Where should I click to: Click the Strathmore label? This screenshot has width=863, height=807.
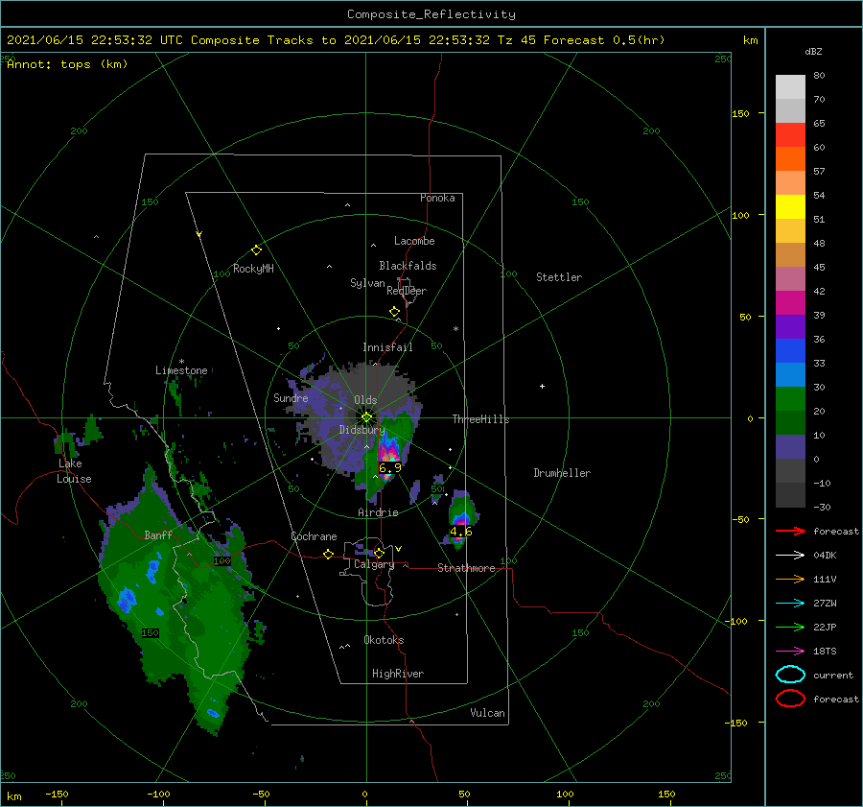466,568
